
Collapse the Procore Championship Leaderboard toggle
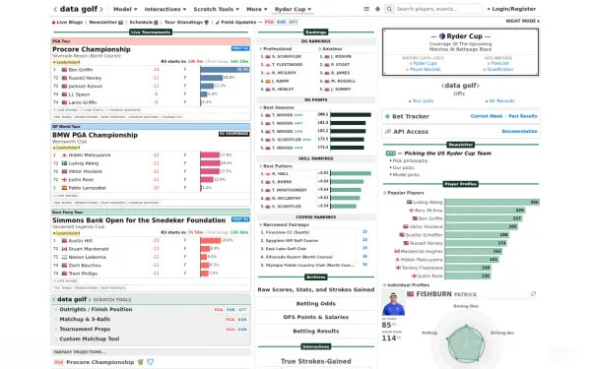click(66, 62)
